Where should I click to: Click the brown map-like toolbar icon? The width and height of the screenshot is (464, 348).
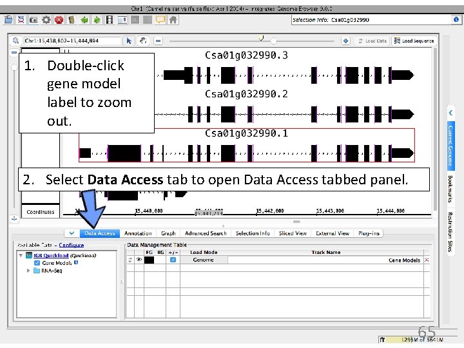[72, 20]
